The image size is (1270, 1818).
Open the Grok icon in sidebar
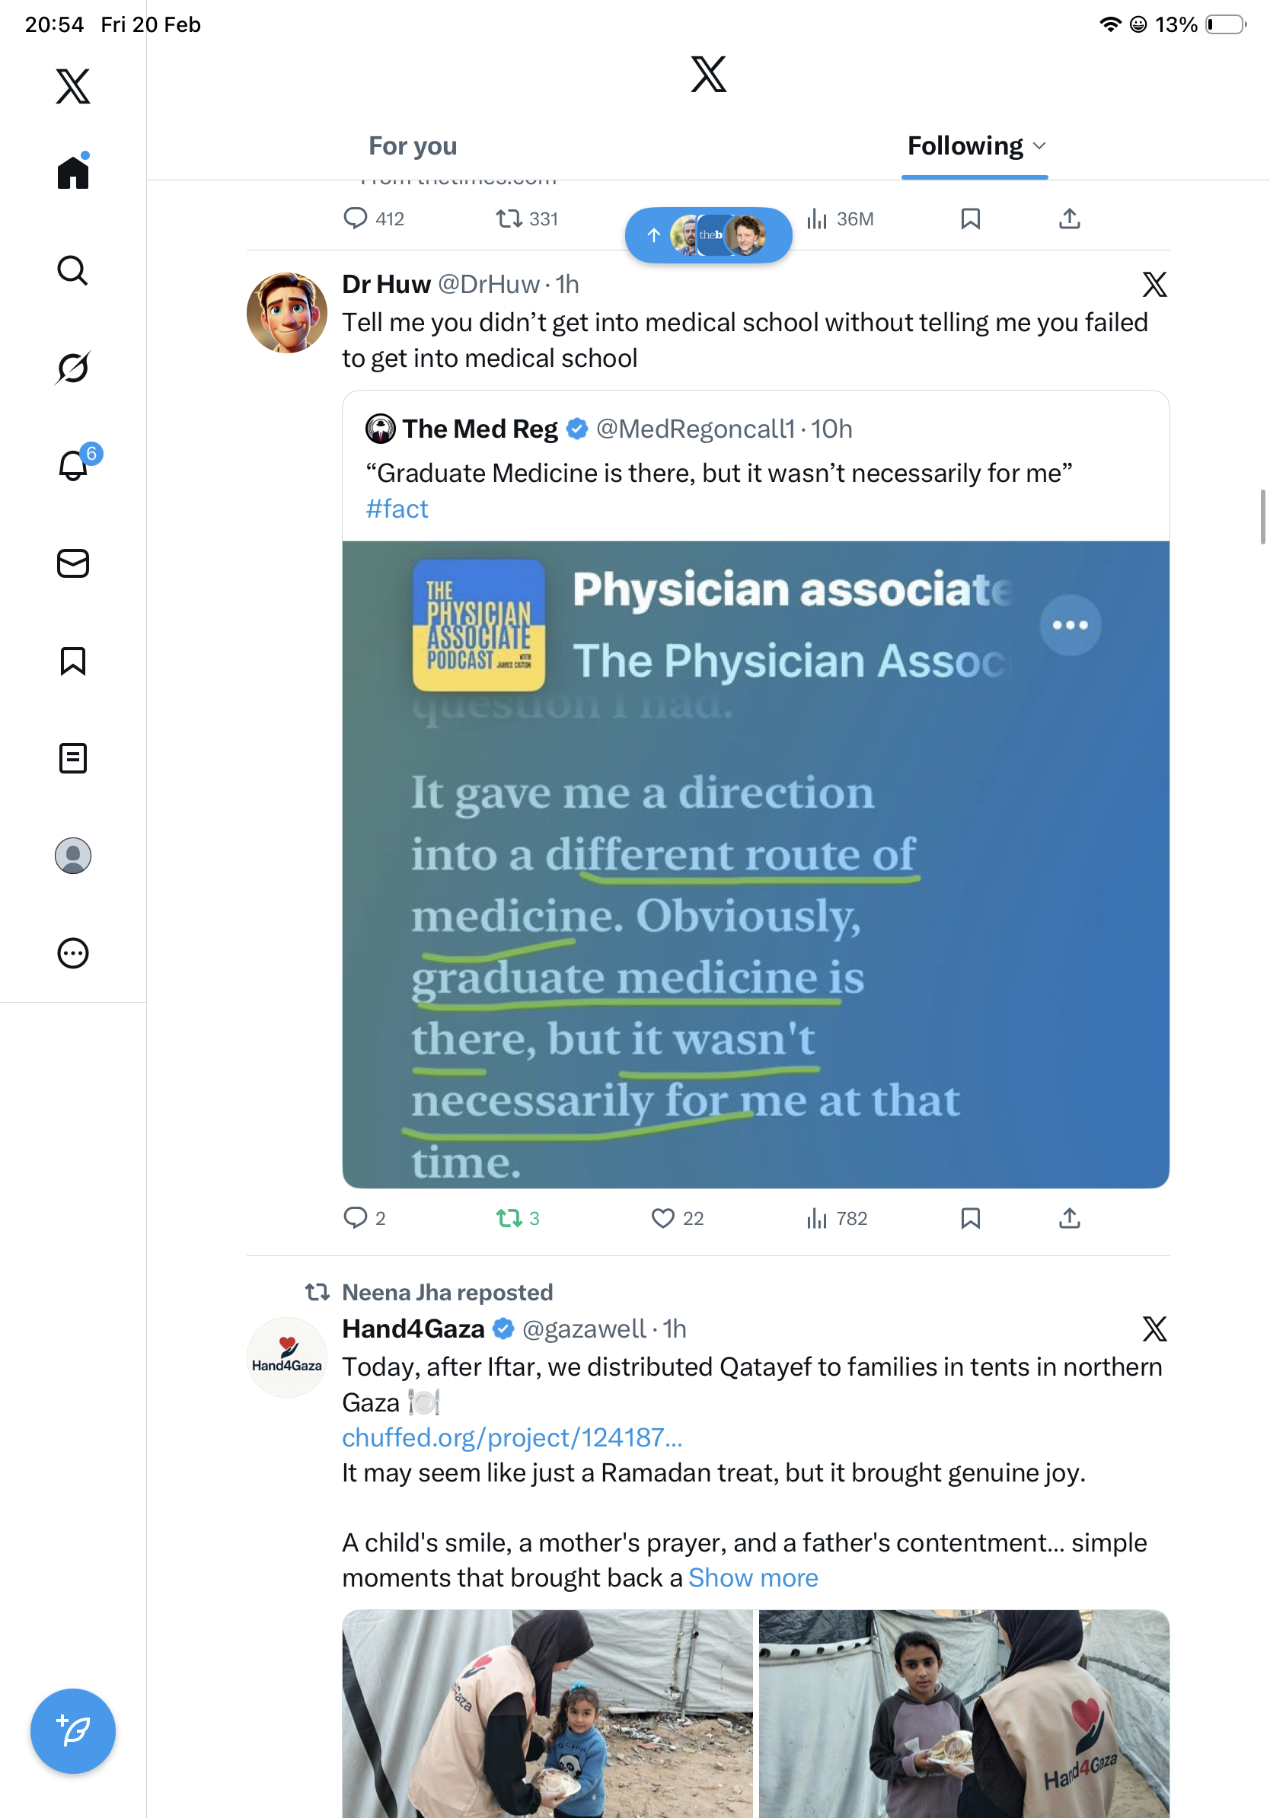coord(73,368)
